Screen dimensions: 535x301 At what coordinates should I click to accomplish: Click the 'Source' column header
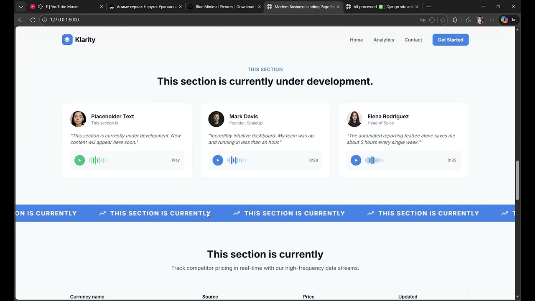pos(210,297)
